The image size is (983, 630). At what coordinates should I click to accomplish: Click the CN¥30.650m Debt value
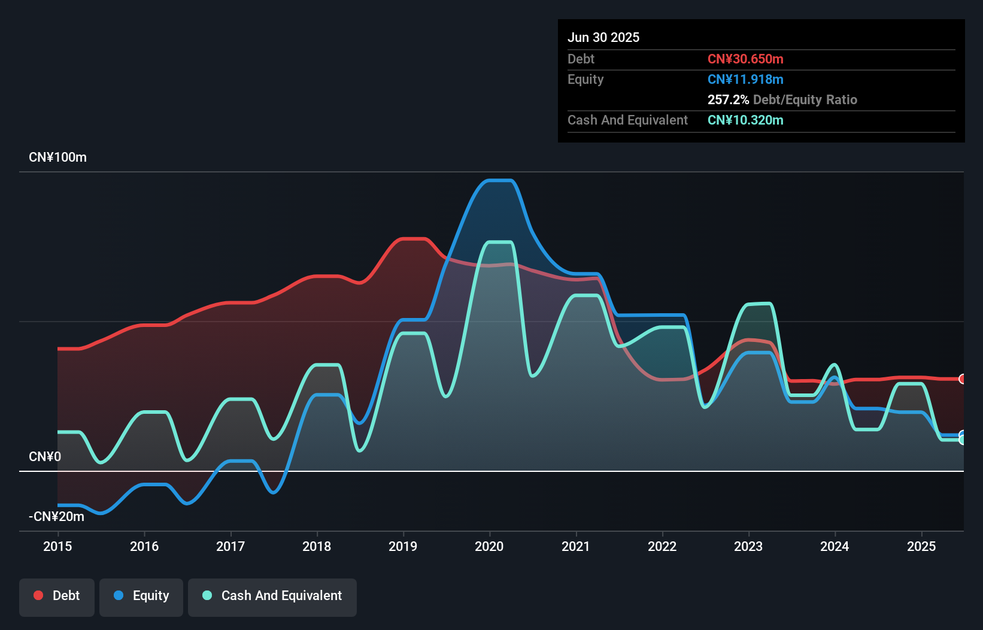pos(746,59)
